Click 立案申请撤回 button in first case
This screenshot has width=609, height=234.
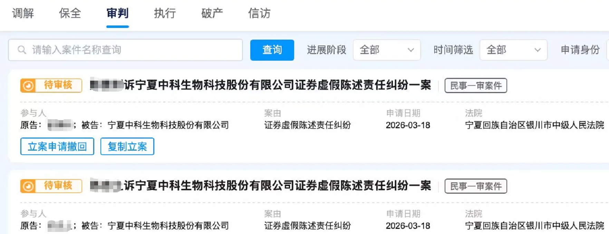coord(57,146)
